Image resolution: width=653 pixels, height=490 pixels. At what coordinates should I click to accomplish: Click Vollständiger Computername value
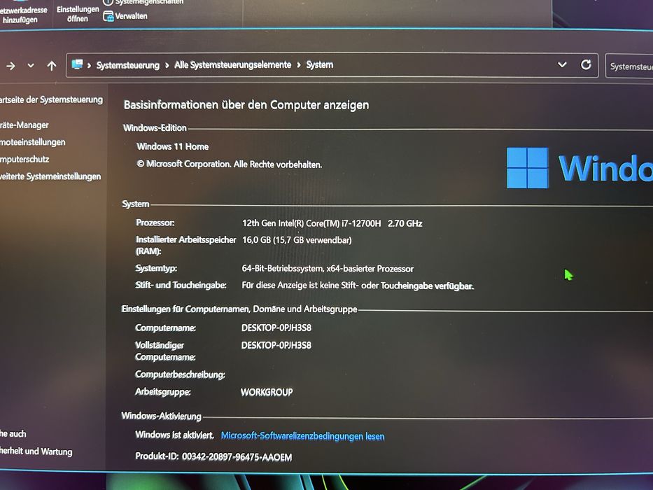point(276,345)
